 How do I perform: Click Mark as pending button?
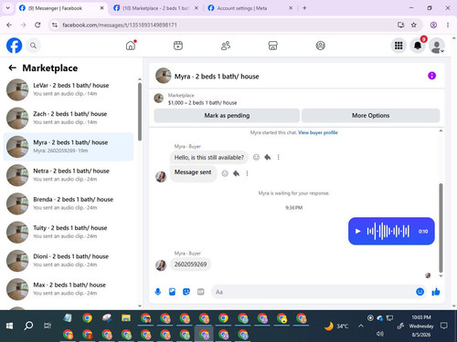pos(227,116)
